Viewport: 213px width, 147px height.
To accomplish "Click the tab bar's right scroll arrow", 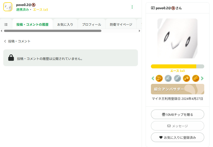I will pyautogui.click(x=139, y=31).
